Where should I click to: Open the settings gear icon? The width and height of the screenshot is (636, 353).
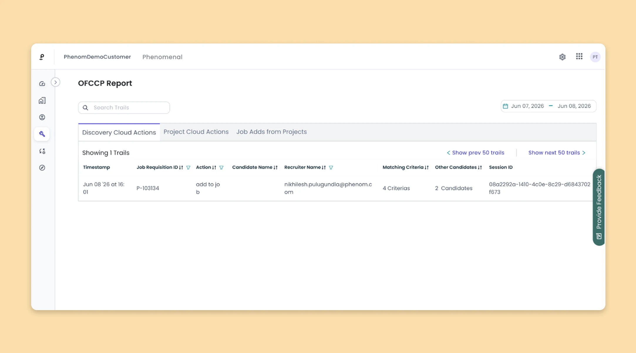(562, 57)
